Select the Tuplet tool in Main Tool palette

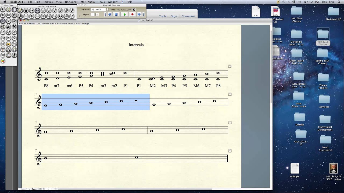[9, 27]
